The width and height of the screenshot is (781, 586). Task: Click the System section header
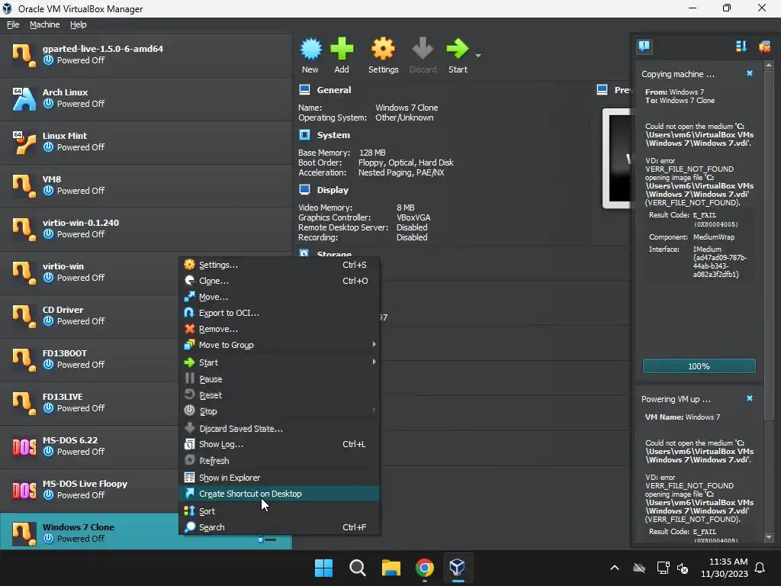333,135
